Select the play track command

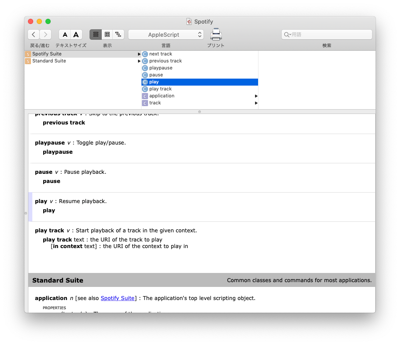200,89
